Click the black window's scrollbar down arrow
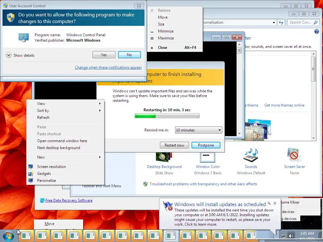 (239, 134)
